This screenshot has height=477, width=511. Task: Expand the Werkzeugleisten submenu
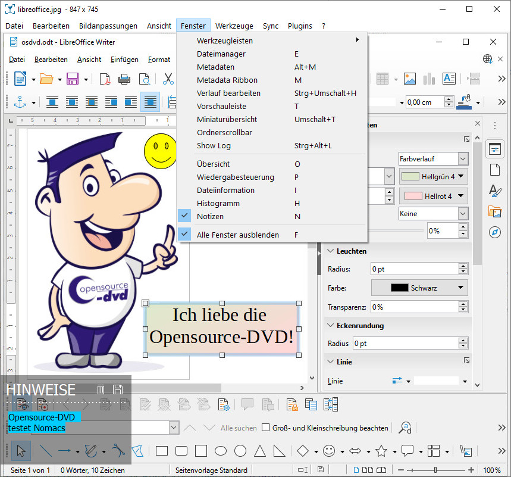(224, 40)
